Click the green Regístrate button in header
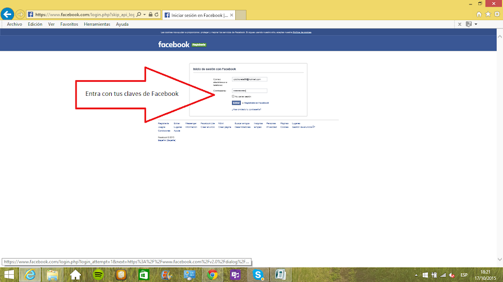 [x=199, y=45]
